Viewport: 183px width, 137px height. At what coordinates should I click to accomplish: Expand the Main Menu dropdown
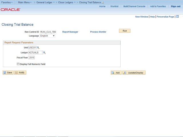(25, 2)
